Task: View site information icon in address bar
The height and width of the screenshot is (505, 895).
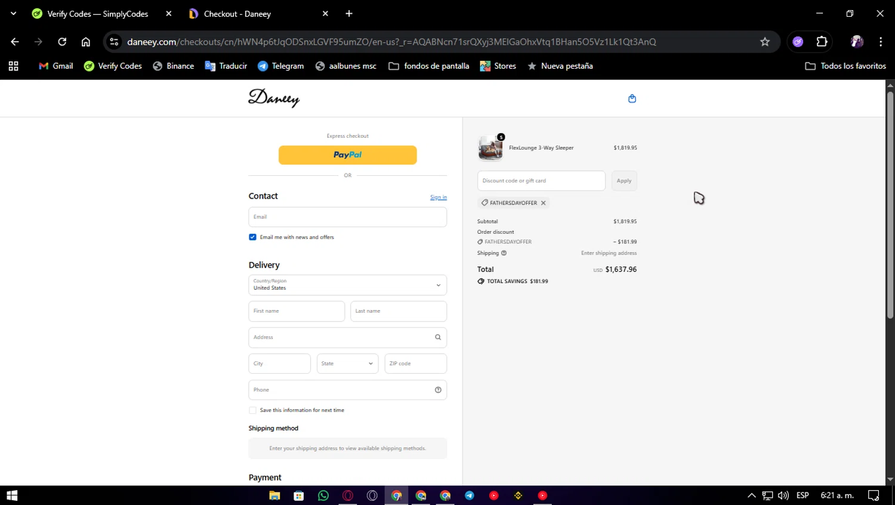Action: (114, 42)
